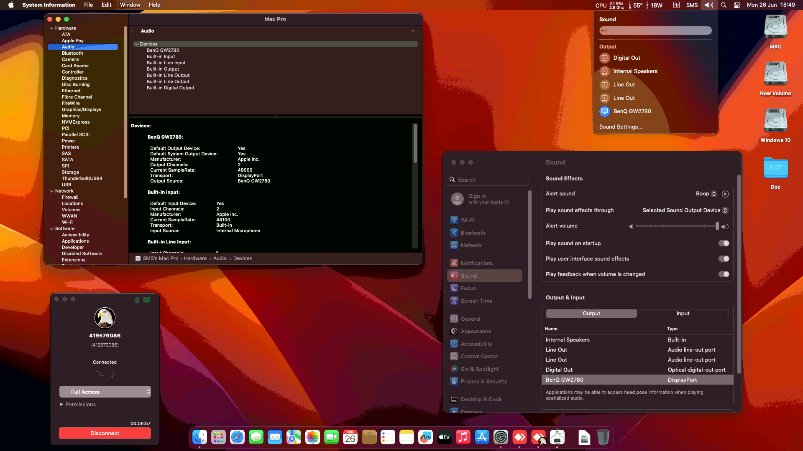The width and height of the screenshot is (803, 451).
Task: Open the Selected Sound Output Device dropdown
Action: tap(685, 210)
